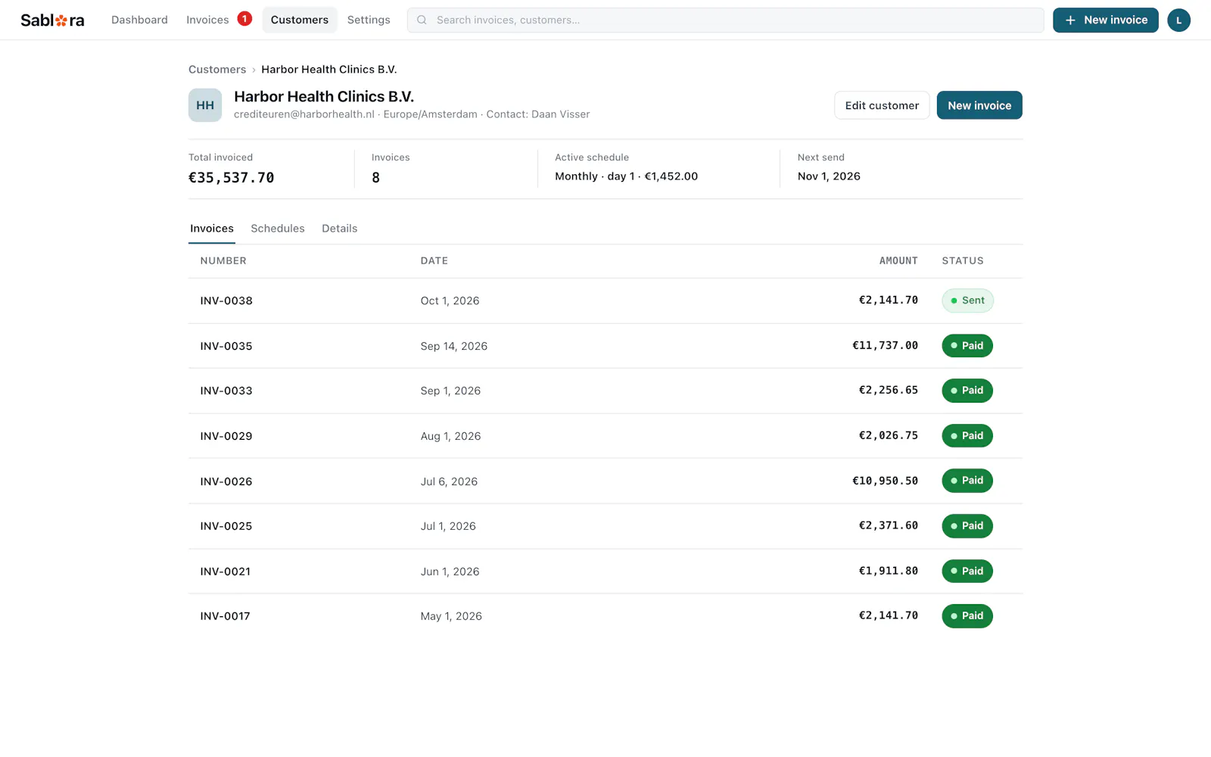
Task: Click the amount €10,950.50
Action: [885, 481]
